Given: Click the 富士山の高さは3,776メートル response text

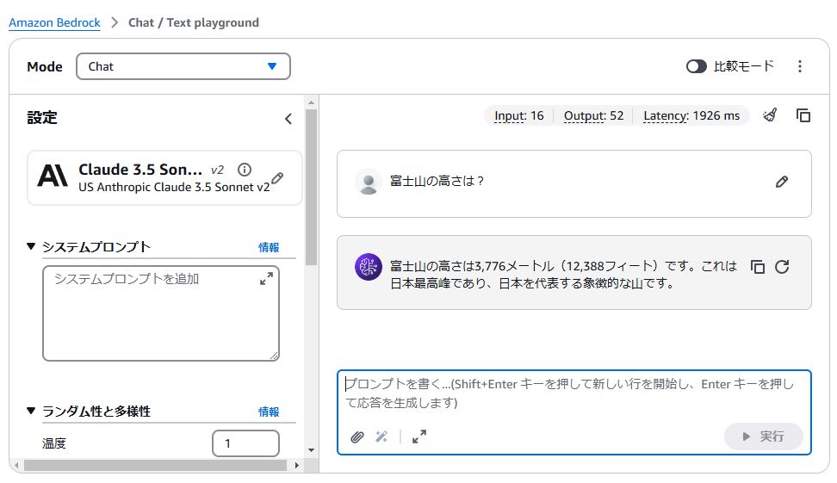Looking at the screenshot, I should [563, 275].
